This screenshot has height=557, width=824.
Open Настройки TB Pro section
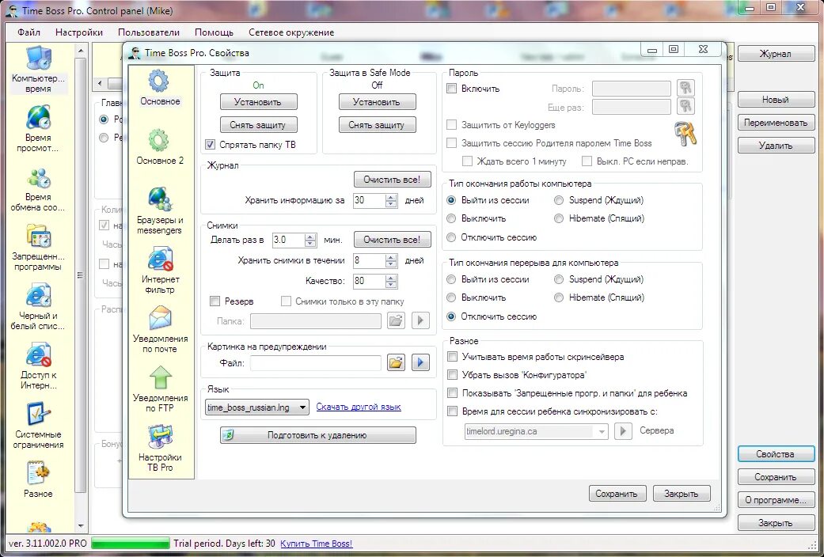pos(160,449)
